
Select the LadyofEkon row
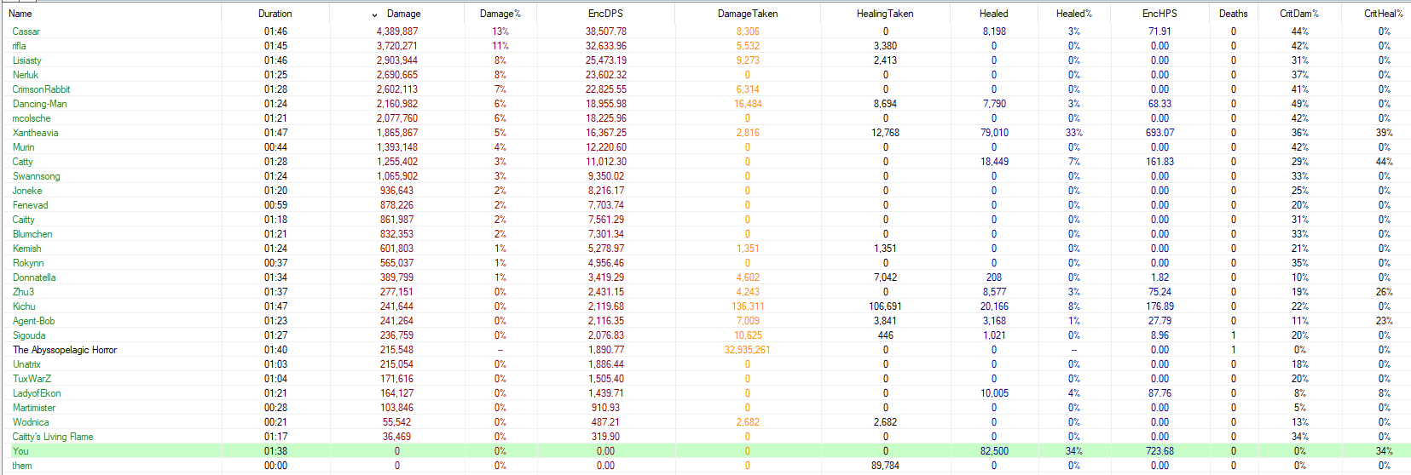tap(37, 393)
